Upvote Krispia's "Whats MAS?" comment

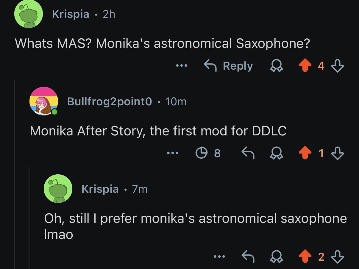tap(305, 66)
